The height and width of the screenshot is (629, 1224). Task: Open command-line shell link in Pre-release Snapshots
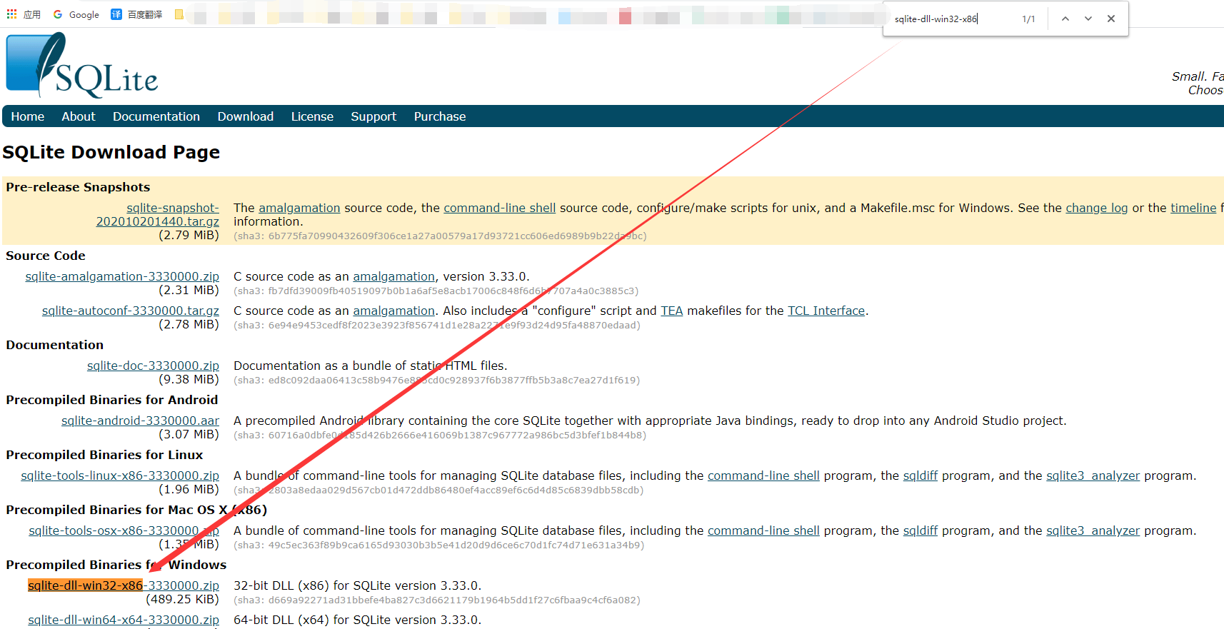499,208
